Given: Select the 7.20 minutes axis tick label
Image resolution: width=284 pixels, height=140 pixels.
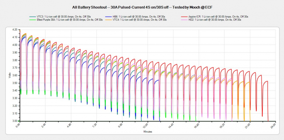Looking at the screenshot, I should tap(94, 125).
